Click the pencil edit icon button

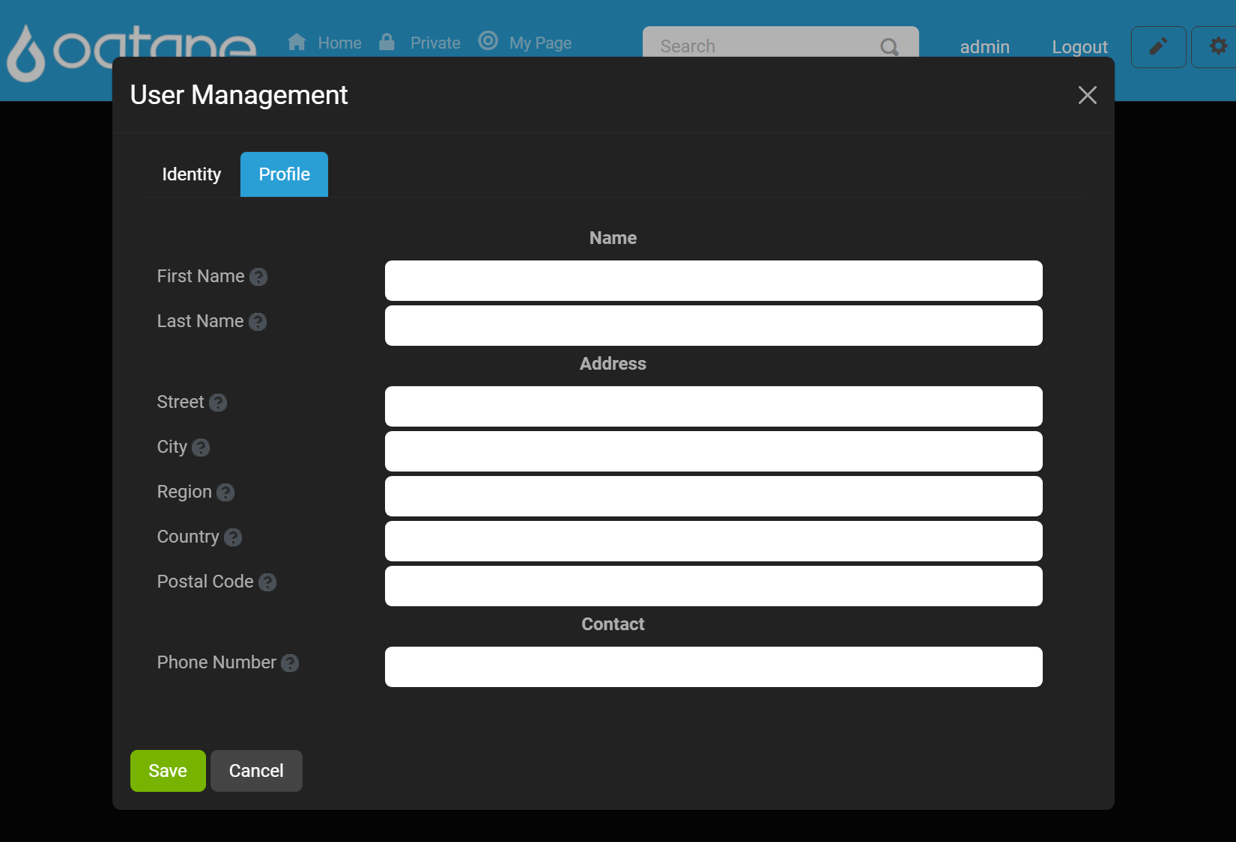[x=1158, y=47]
